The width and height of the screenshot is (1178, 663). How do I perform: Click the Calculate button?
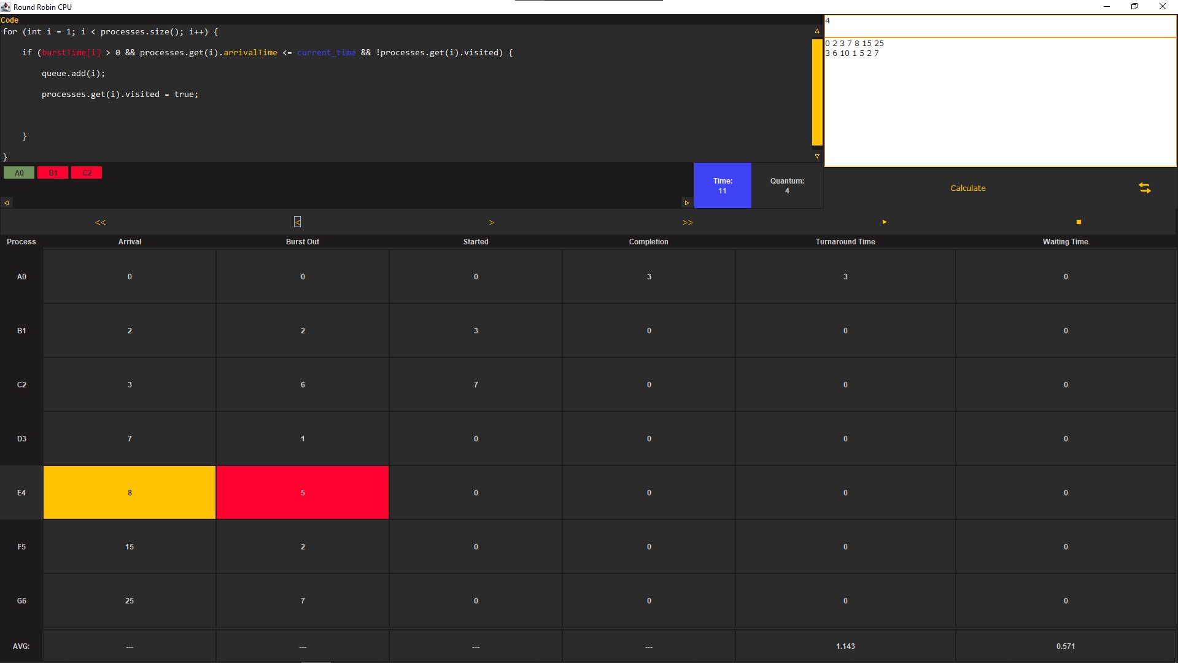coord(967,188)
